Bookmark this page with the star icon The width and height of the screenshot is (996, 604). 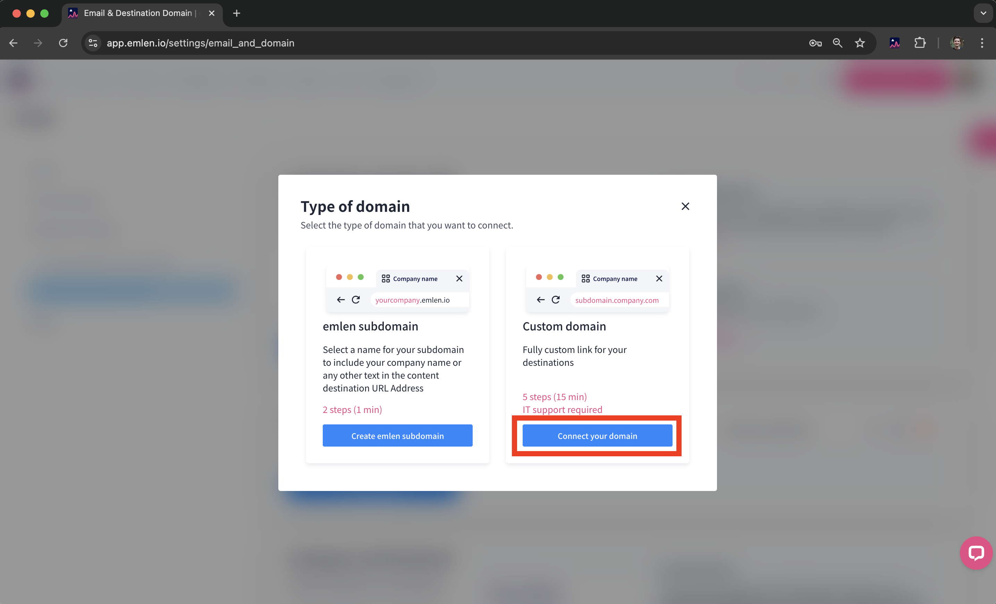pyautogui.click(x=860, y=43)
